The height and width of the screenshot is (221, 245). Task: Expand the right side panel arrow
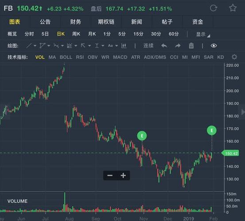243,112
